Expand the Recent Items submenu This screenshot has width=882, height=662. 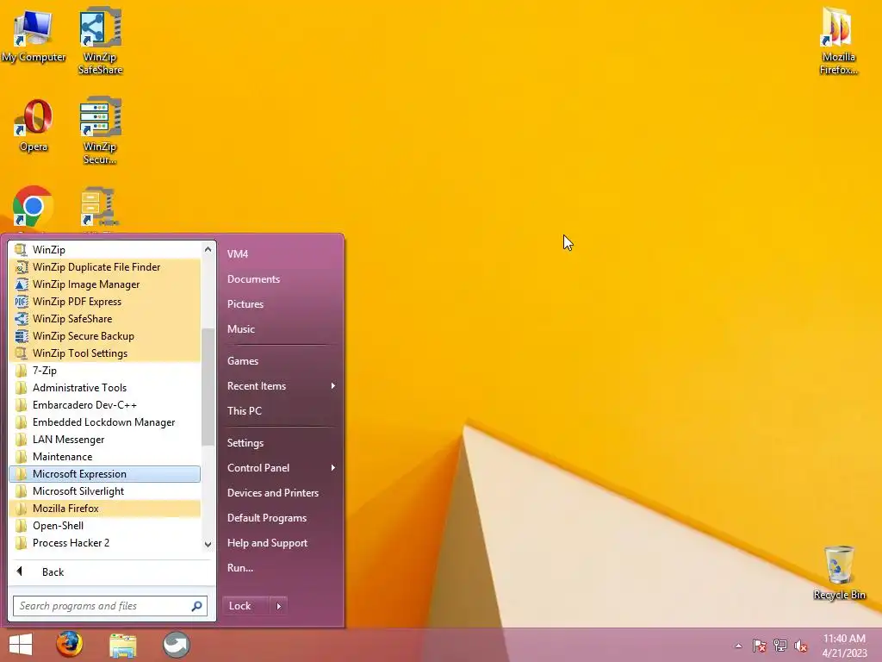point(281,386)
